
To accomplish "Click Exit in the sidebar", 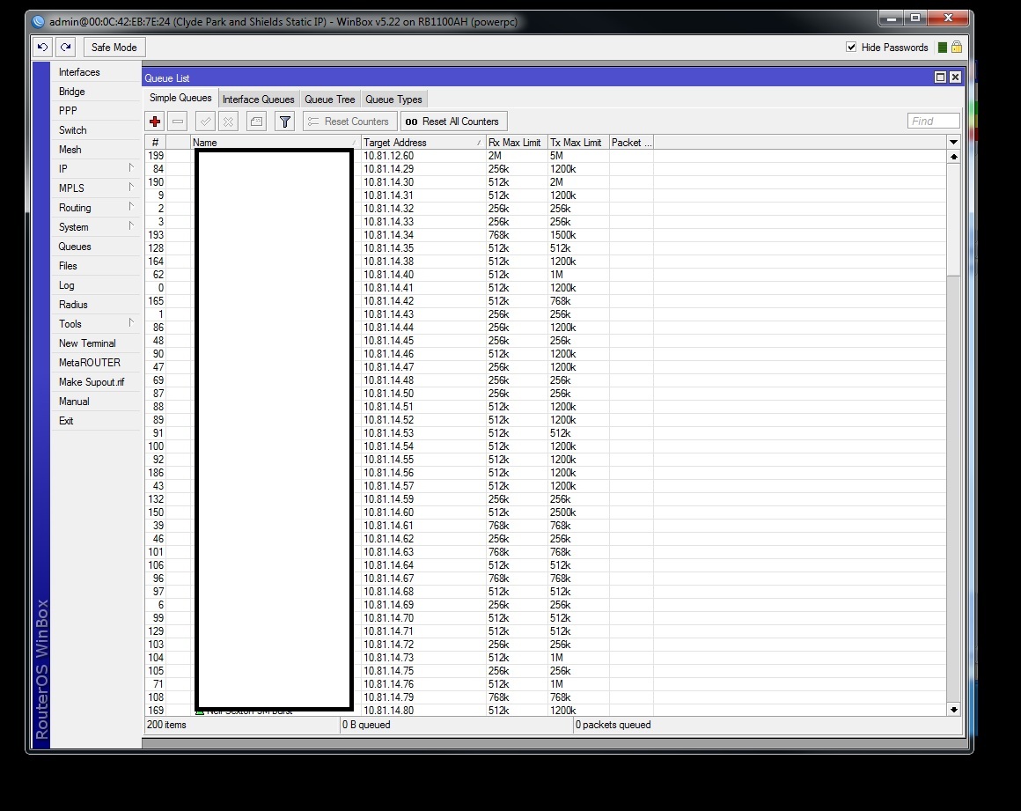I will coord(96,421).
